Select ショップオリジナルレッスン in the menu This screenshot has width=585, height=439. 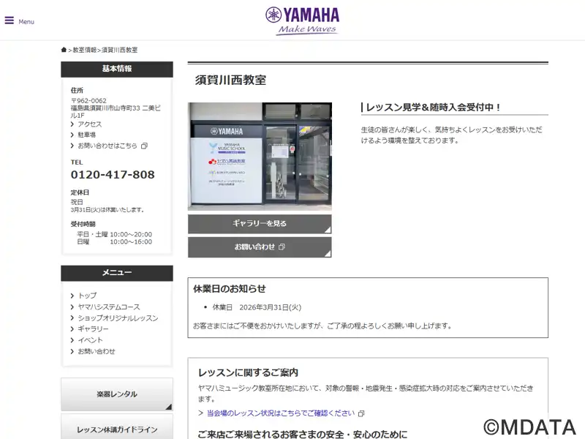click(x=118, y=318)
